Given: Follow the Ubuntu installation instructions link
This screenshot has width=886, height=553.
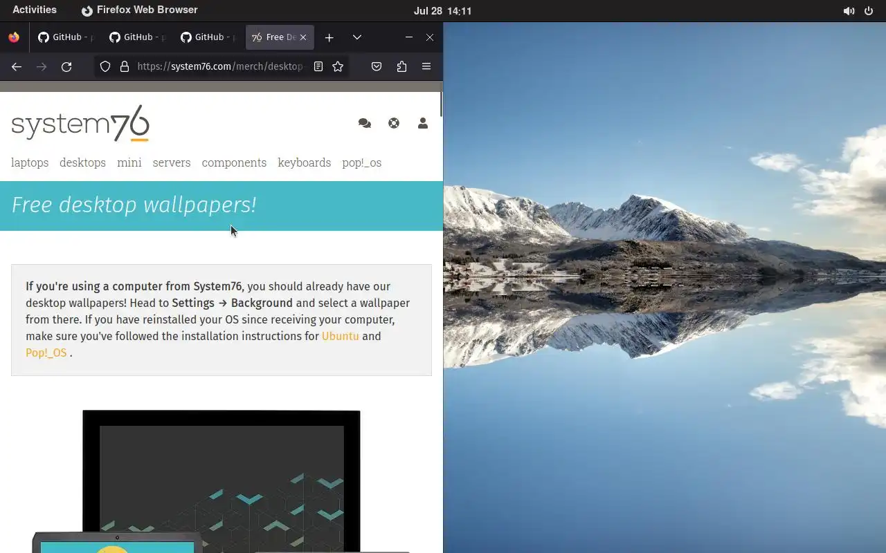Looking at the screenshot, I should click(x=341, y=336).
